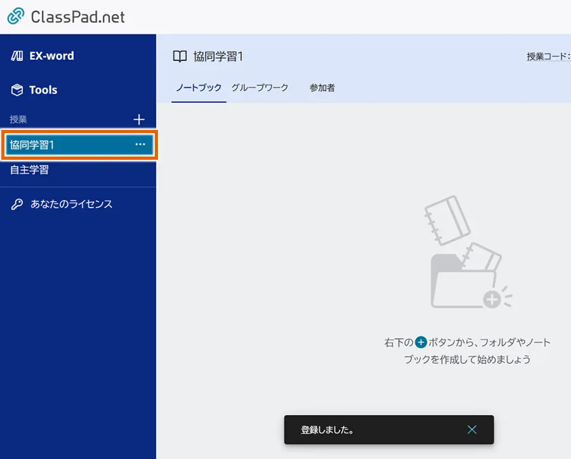The image size is (571, 459).
Task: Switch to the グループワーク tab
Action: (259, 89)
